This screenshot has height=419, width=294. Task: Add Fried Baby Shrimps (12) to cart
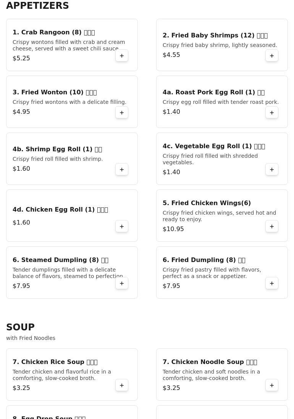(272, 56)
